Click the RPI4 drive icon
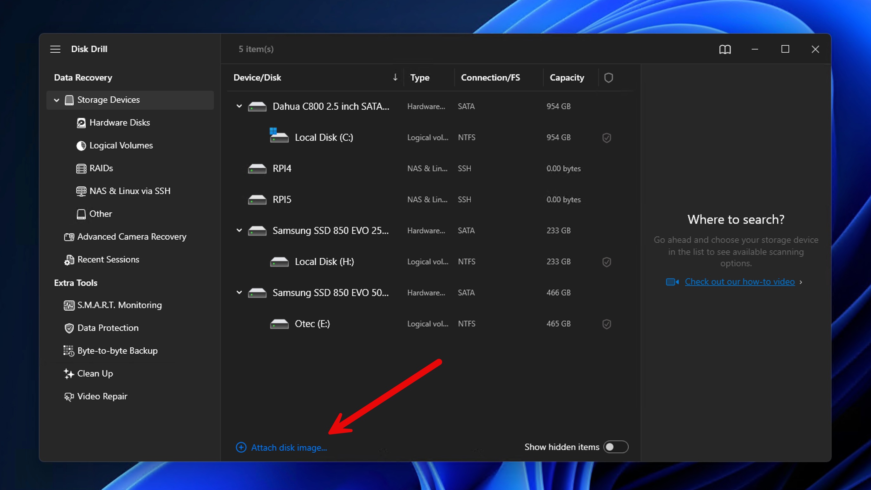The image size is (871, 490). point(257,169)
